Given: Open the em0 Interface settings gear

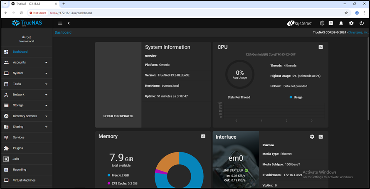Looking at the screenshot, I should [312, 137].
